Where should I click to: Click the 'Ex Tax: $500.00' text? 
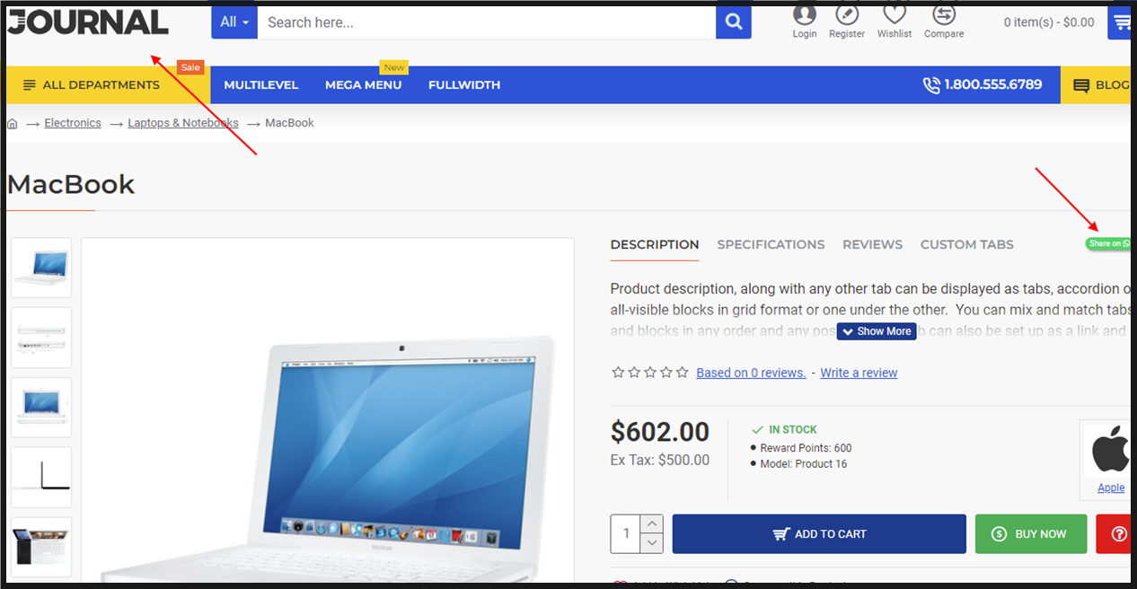(x=660, y=461)
